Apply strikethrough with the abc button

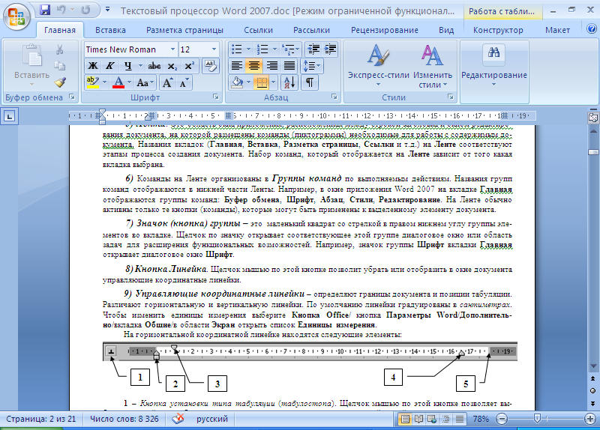[154, 66]
